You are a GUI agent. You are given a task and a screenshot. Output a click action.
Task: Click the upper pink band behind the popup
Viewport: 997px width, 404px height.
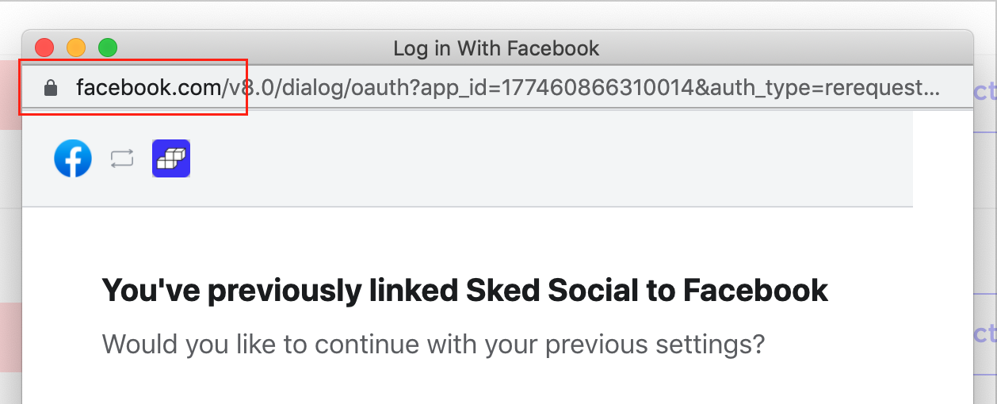10,94
